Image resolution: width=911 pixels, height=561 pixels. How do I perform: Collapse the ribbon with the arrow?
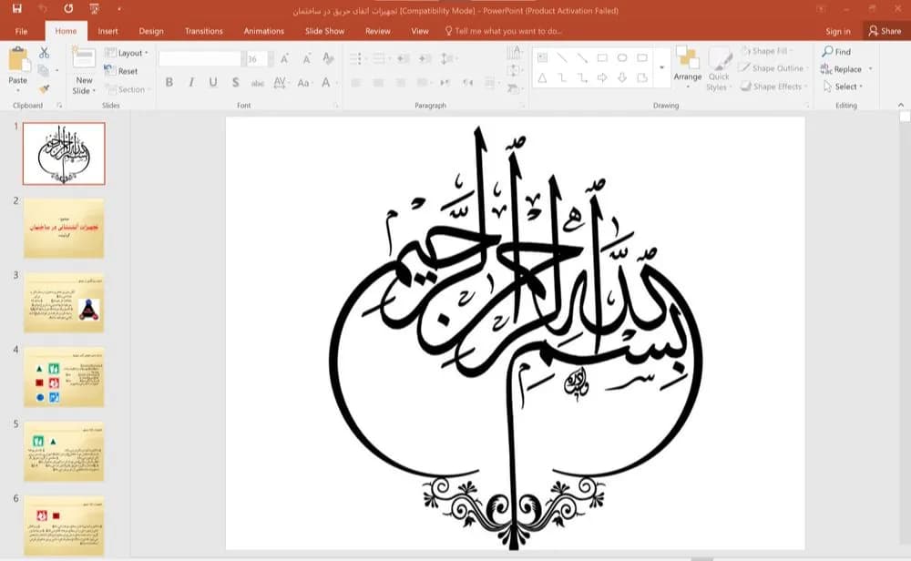pyautogui.click(x=901, y=105)
